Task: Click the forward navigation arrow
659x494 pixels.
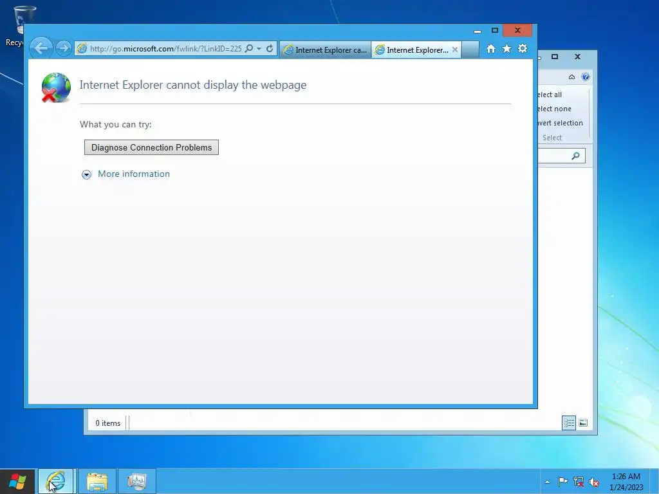Action: 64,48
